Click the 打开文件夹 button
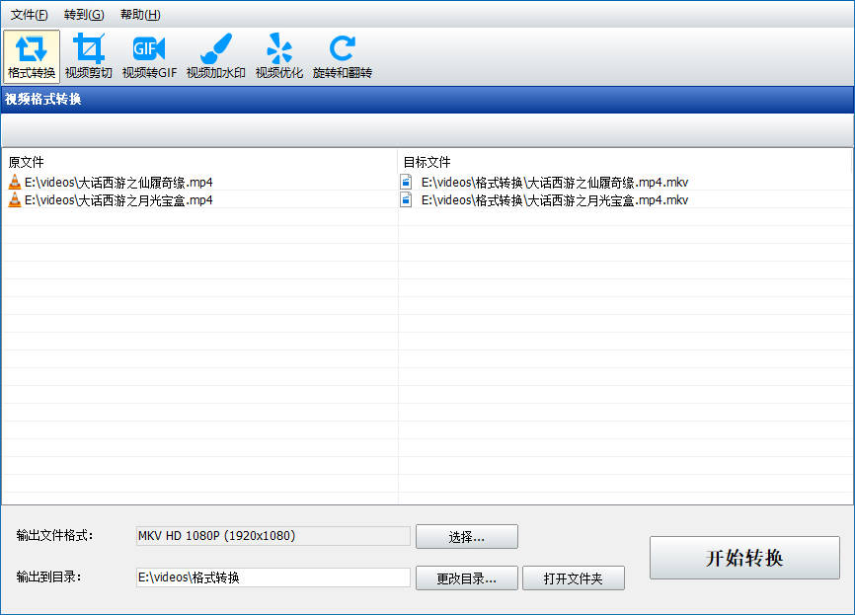This screenshot has height=615, width=855. (x=573, y=578)
